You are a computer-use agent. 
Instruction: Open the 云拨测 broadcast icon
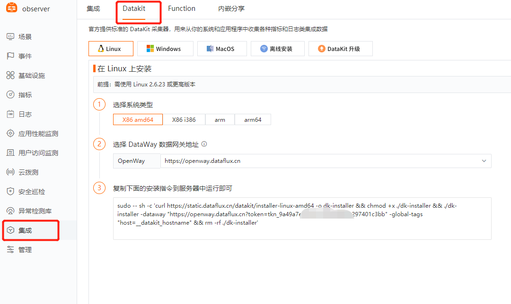pyautogui.click(x=10, y=172)
